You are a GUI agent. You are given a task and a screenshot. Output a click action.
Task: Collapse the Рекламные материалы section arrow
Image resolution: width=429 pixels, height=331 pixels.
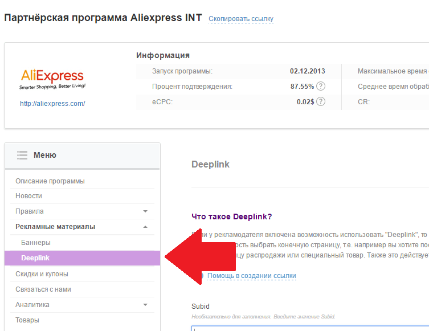coord(145,227)
